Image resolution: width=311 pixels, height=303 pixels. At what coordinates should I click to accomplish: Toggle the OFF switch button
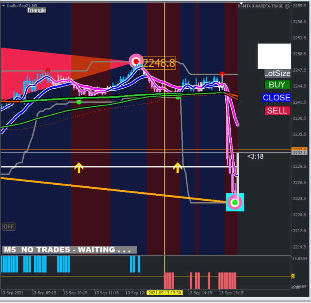click(9, 227)
